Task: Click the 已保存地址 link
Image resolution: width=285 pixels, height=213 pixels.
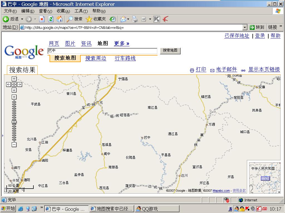Action: pos(237,36)
